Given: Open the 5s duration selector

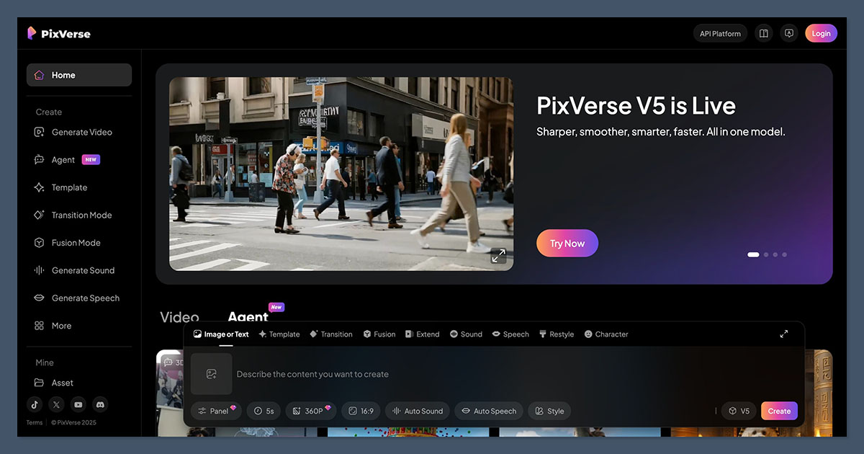Looking at the screenshot, I should pos(264,411).
